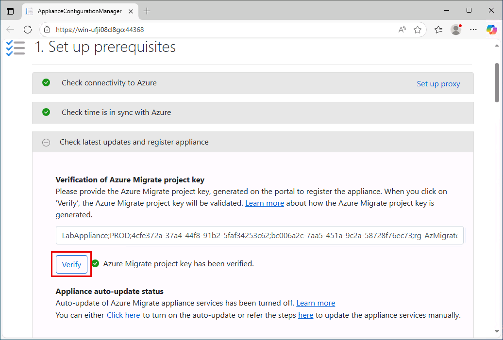Click green check for time sync
This screenshot has width=503, height=340.
[46, 112]
